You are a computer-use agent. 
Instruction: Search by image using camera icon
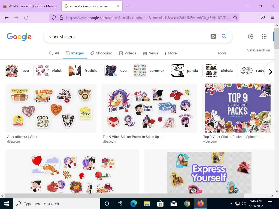(213, 36)
